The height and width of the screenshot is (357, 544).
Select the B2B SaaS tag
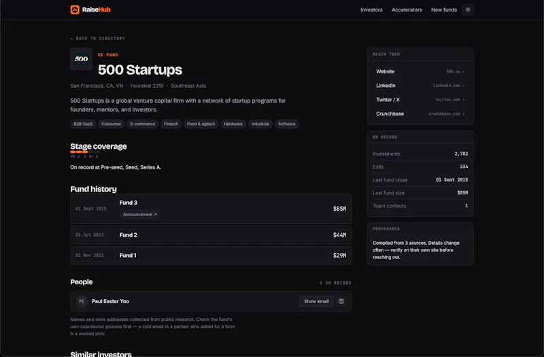[83, 124]
